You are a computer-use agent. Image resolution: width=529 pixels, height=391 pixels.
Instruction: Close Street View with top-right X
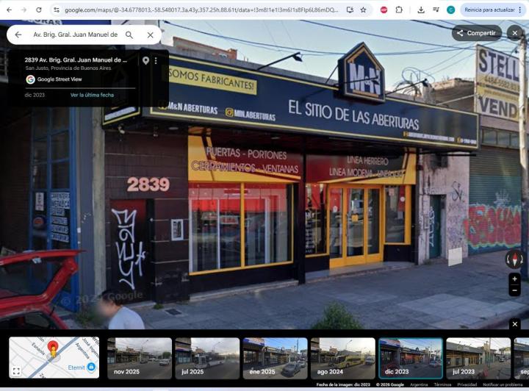click(x=515, y=33)
